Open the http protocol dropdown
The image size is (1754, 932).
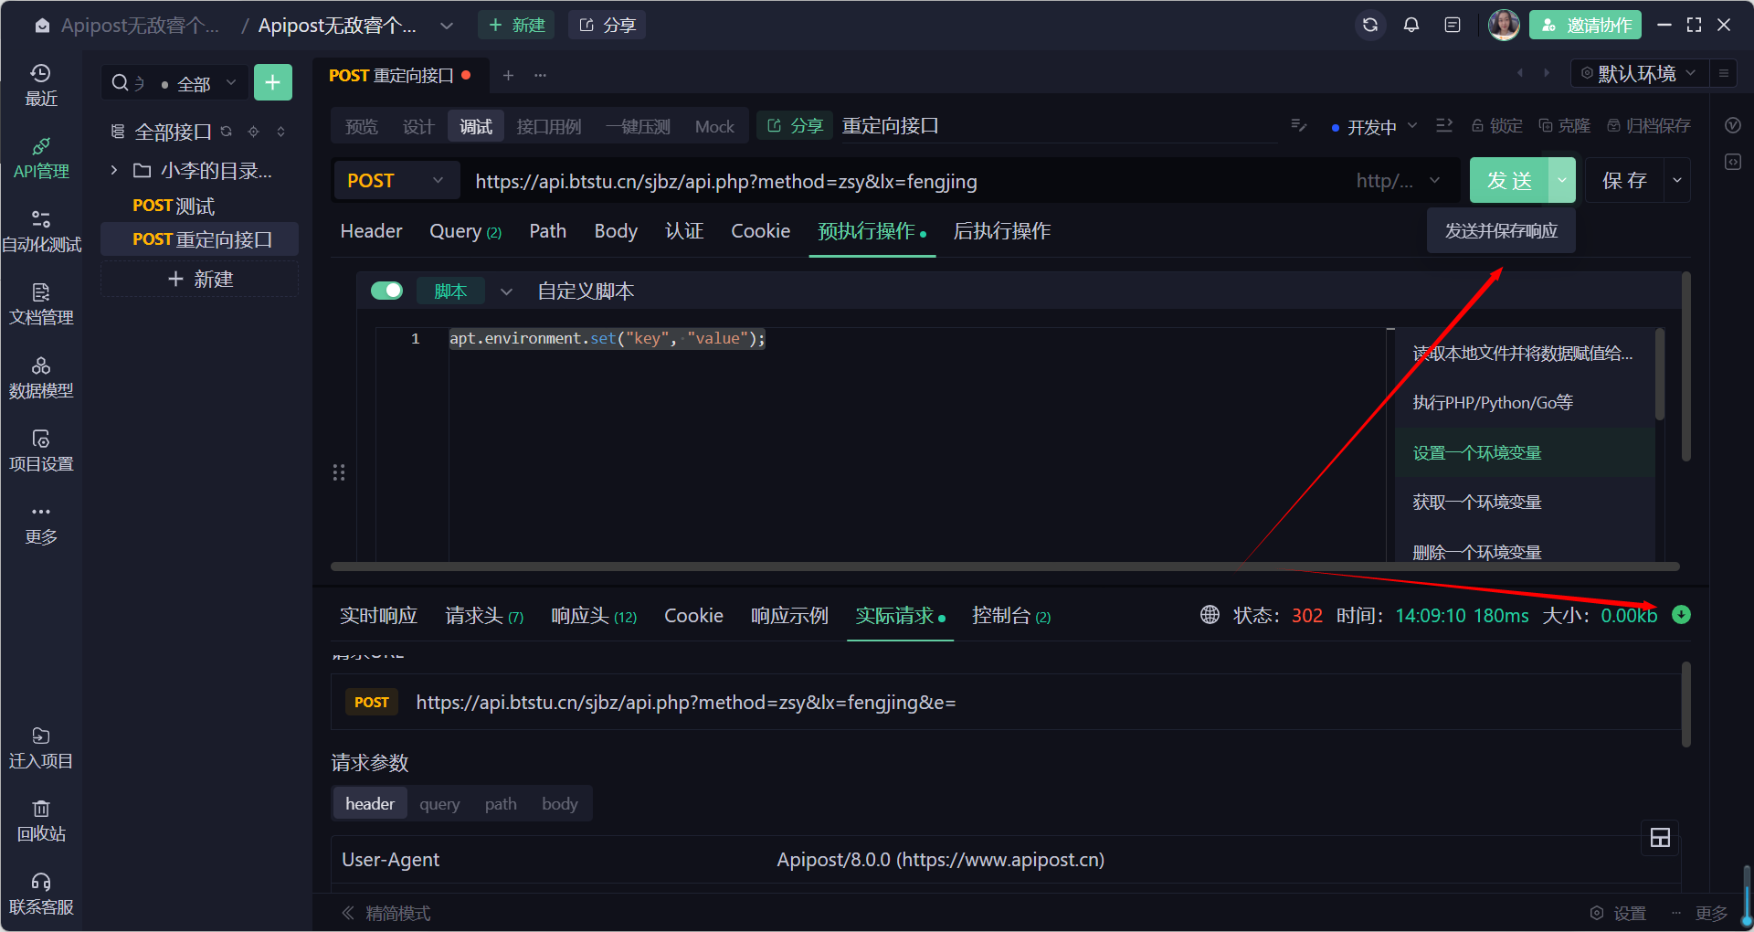click(x=1397, y=181)
